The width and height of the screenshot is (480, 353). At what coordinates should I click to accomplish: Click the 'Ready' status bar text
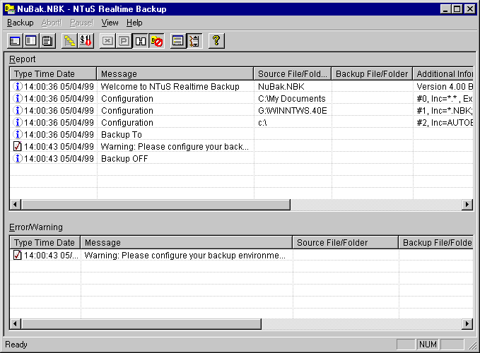[16, 345]
